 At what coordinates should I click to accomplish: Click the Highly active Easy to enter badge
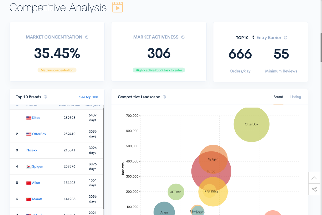tap(159, 70)
